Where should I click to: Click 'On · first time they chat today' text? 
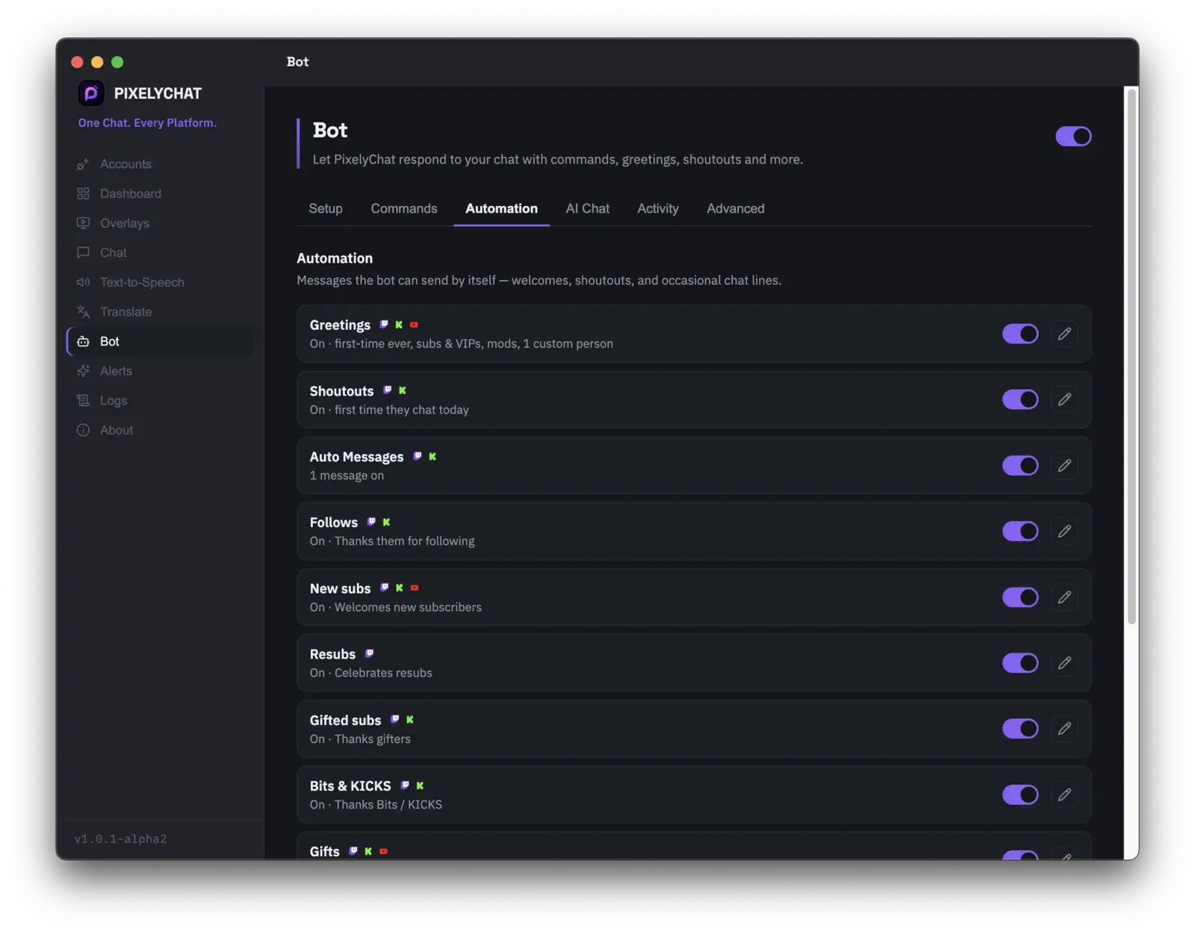pos(389,410)
